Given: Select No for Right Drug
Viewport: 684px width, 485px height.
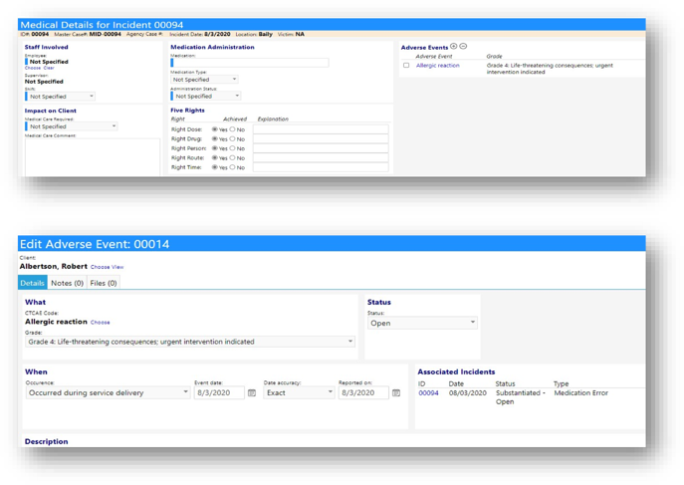Looking at the screenshot, I should [x=233, y=138].
